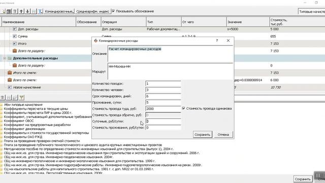Open Коэффициенты ОАО РЖД folder

(x=23, y=137)
